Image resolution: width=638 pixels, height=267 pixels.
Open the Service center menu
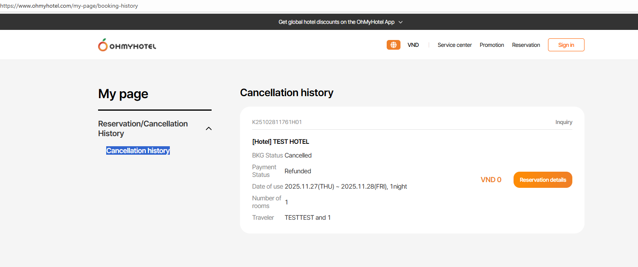454,45
